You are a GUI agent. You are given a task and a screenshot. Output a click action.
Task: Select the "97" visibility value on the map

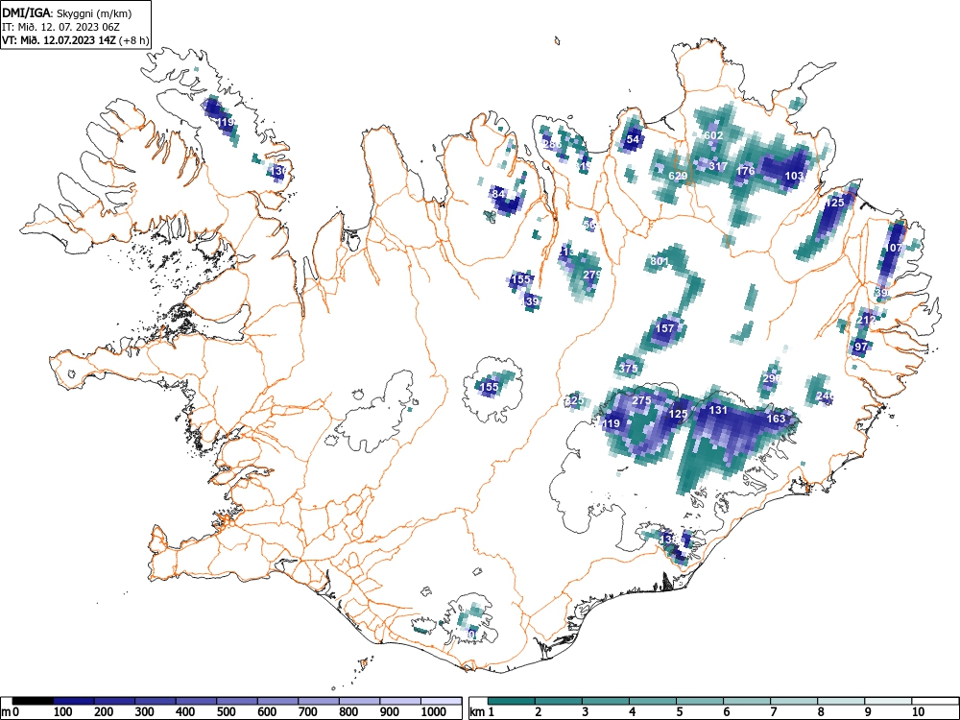click(x=861, y=347)
